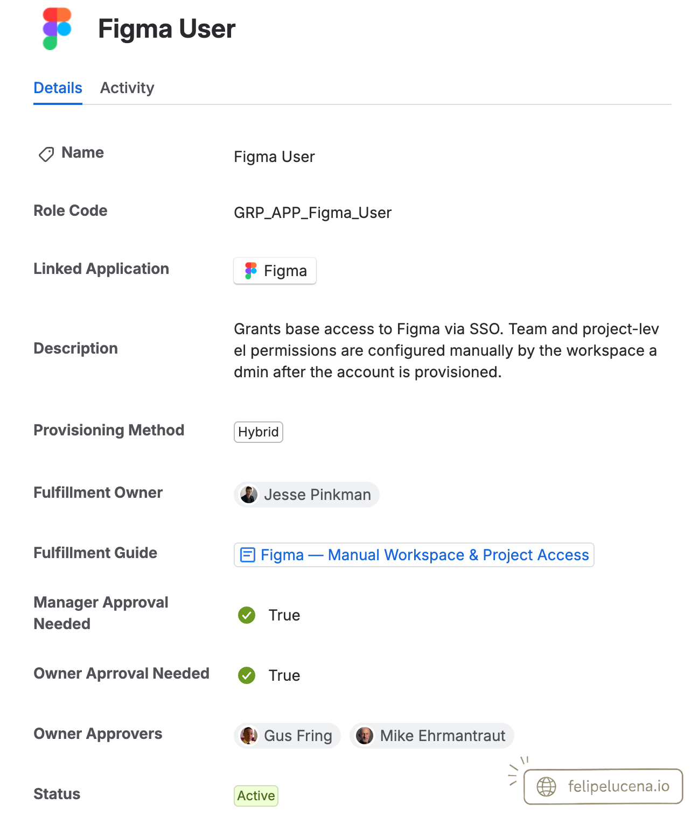Click the Description field label
The image size is (698, 818).
click(75, 348)
